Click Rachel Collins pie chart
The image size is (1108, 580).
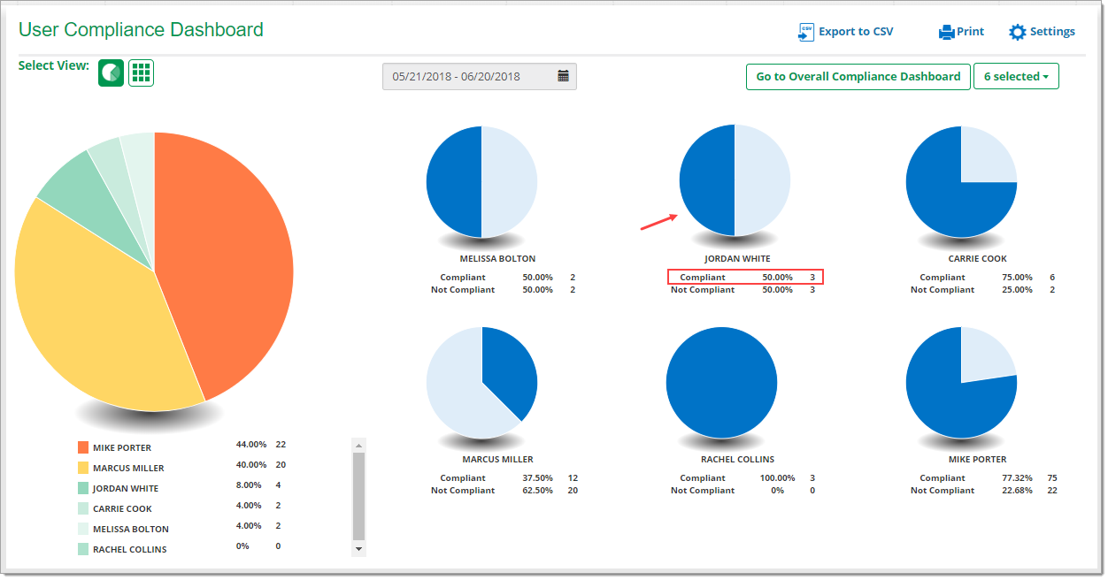pos(721,382)
